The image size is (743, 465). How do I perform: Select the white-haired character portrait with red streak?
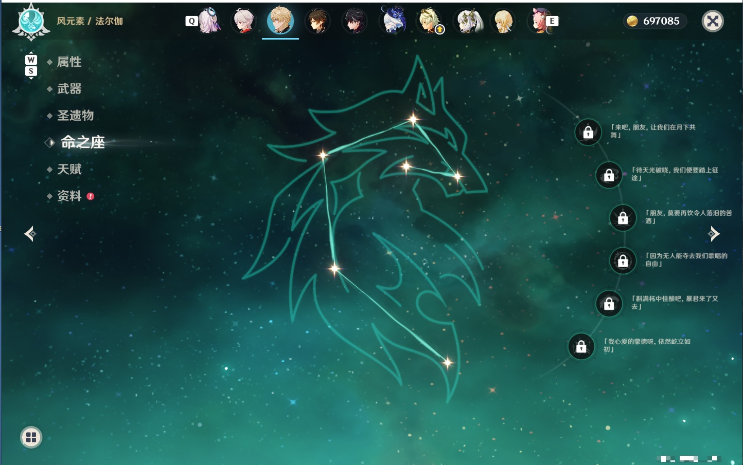[244, 21]
